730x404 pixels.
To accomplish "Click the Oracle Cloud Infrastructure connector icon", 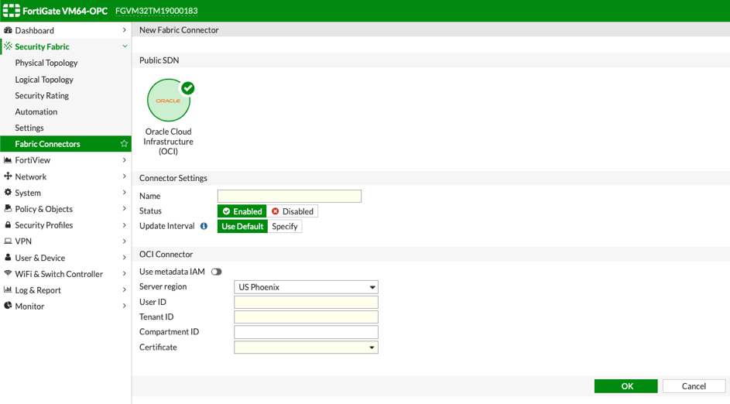I will (x=169, y=101).
